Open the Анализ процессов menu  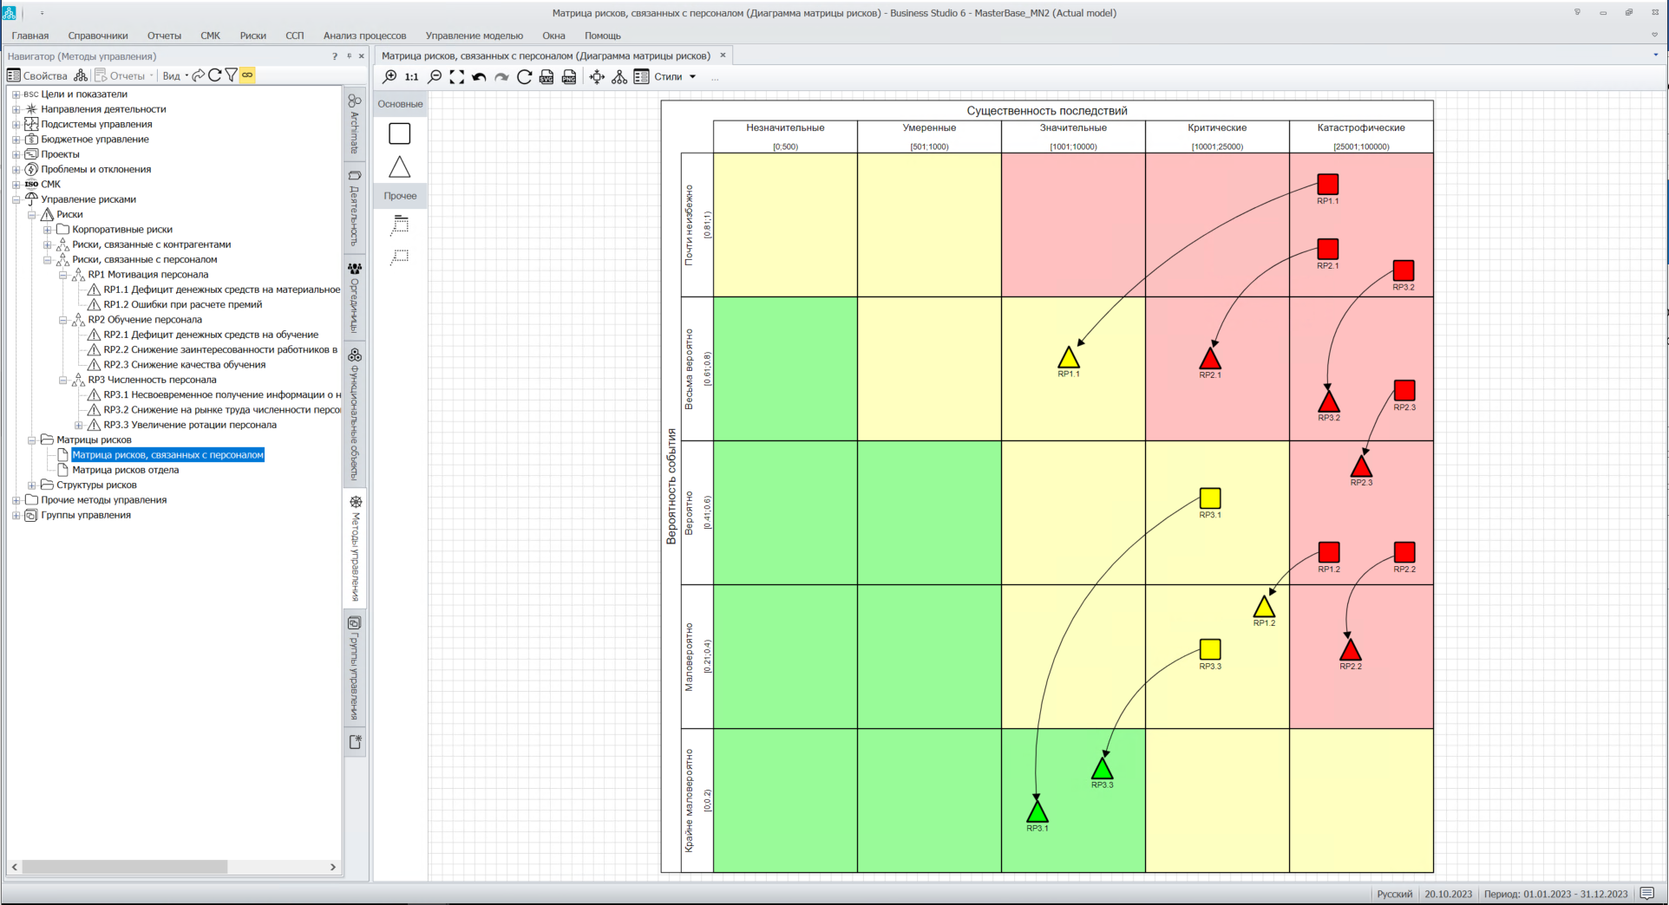tap(364, 36)
